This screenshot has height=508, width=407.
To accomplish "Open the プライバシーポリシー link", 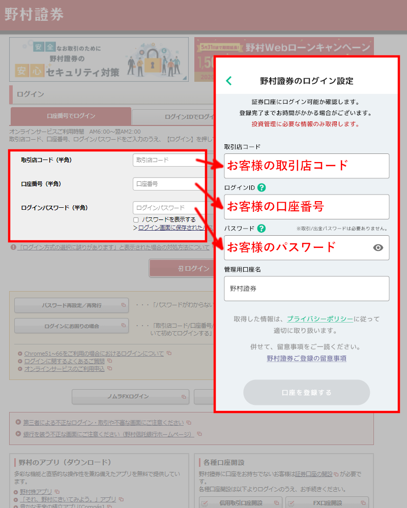I will [x=319, y=319].
